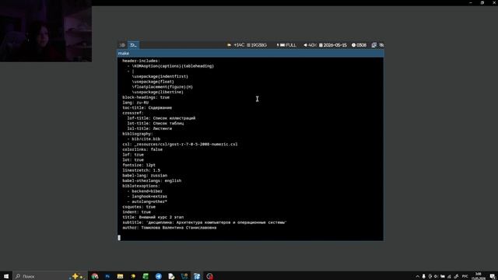Click the 'header-includes:' line

click(x=142, y=61)
